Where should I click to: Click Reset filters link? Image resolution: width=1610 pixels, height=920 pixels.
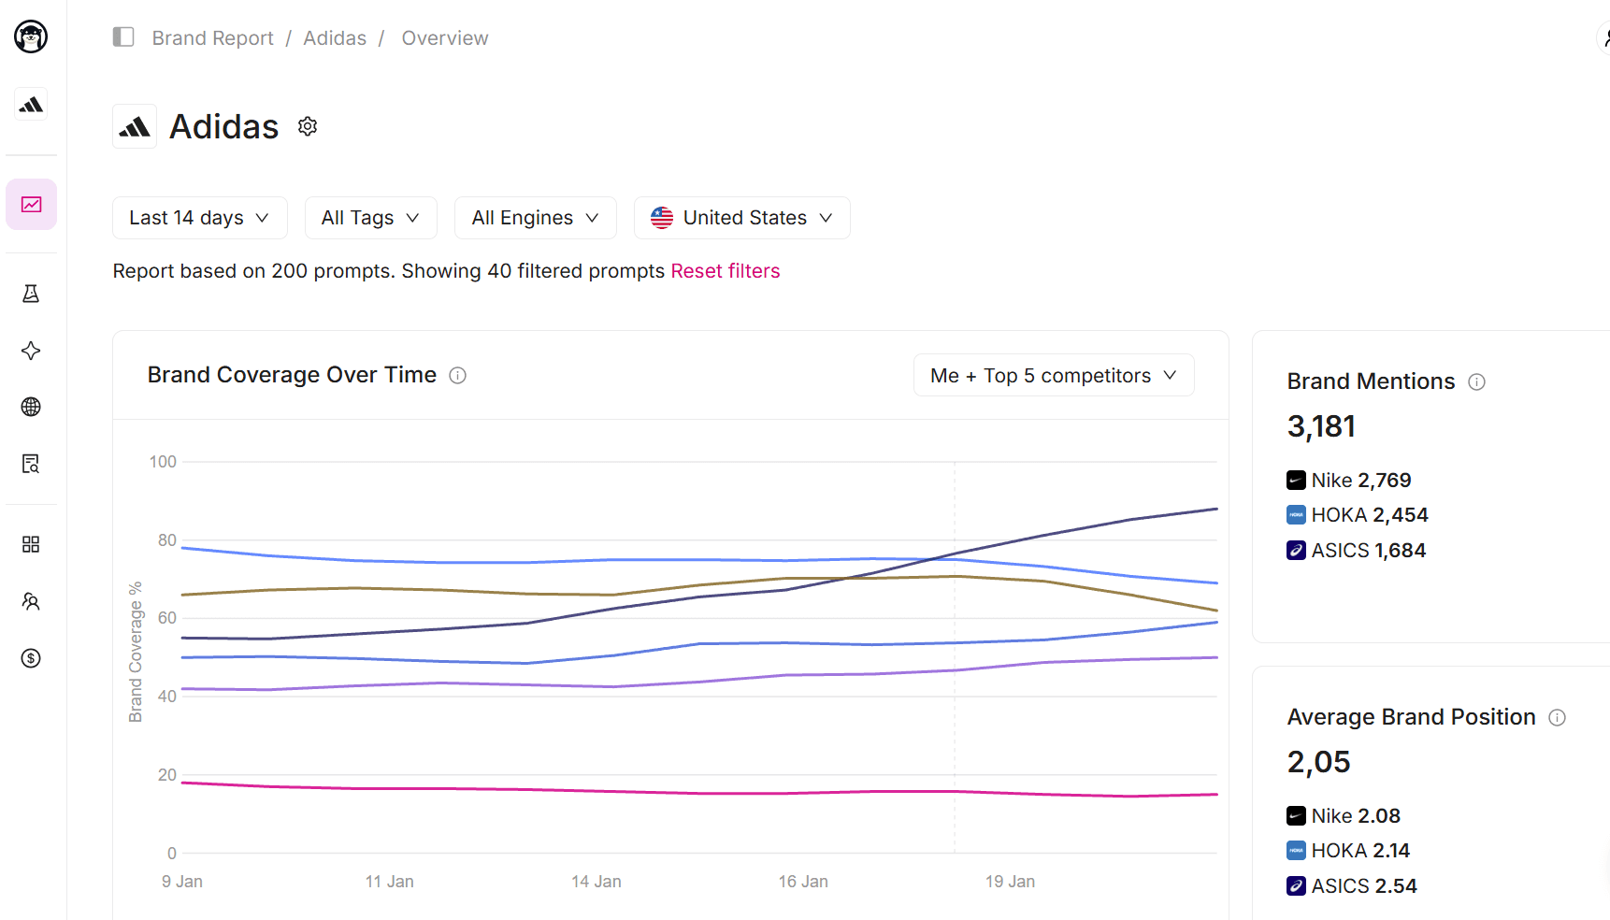tap(726, 271)
